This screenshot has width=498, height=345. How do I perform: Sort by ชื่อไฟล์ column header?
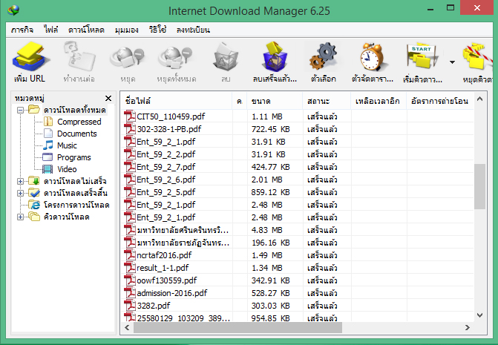pyautogui.click(x=177, y=101)
